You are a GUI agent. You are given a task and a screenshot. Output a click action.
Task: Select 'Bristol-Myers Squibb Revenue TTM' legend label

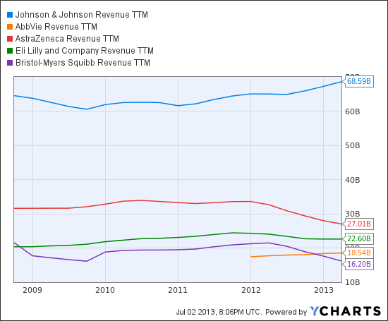pyautogui.click(x=83, y=63)
